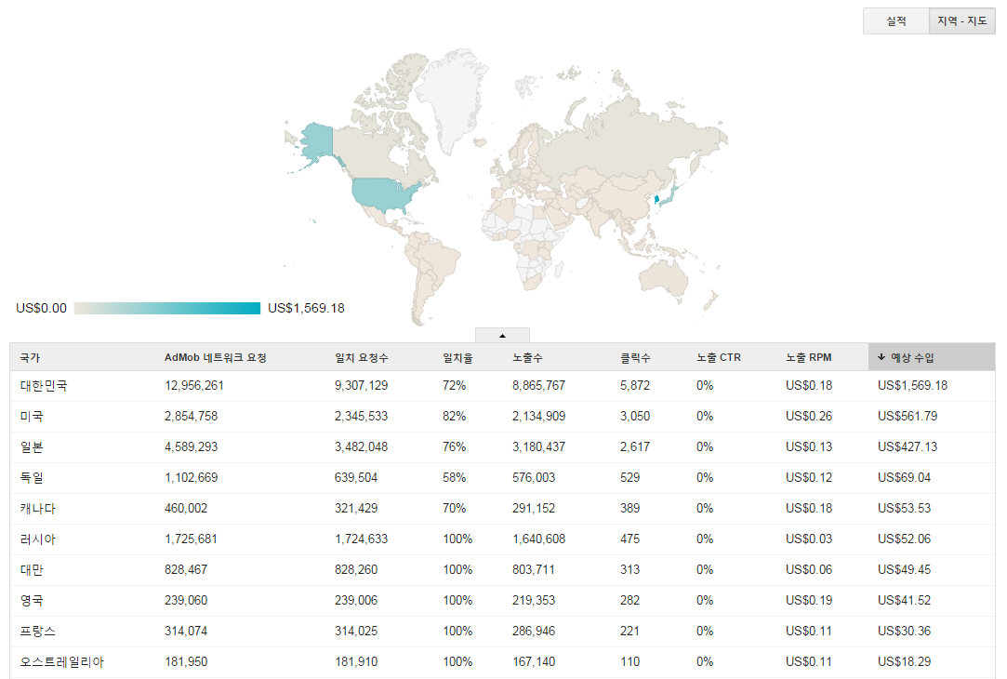
Task: Click the US$0.19 RPM value
Action: point(809,601)
